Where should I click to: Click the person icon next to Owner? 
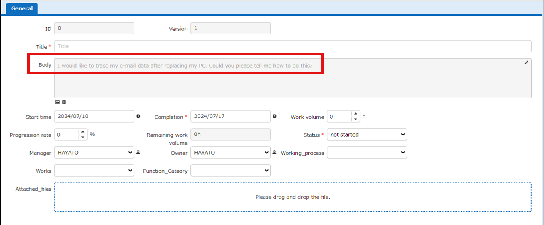coord(275,152)
